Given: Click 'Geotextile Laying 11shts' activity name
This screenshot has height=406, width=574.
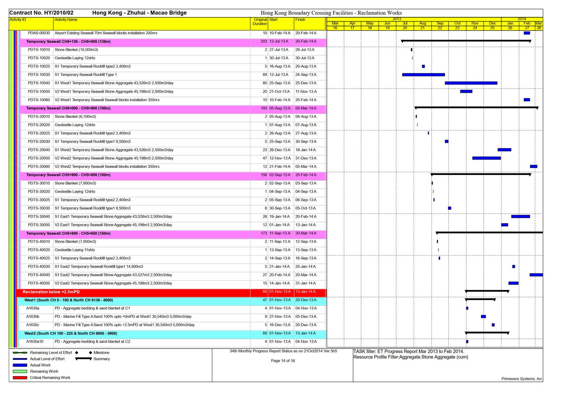Looking at the screenshot, I should tap(75, 250).
